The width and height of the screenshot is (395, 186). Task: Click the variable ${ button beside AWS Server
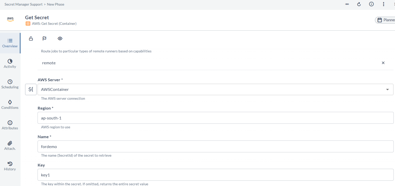point(31,90)
